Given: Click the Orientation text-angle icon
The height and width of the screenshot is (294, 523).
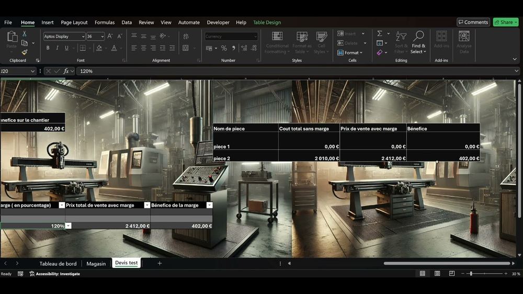Looking at the screenshot, I should pyautogui.click(x=163, y=36).
